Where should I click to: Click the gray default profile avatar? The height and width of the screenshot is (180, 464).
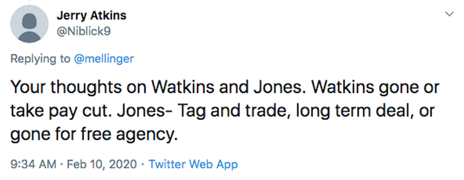coord(29,24)
